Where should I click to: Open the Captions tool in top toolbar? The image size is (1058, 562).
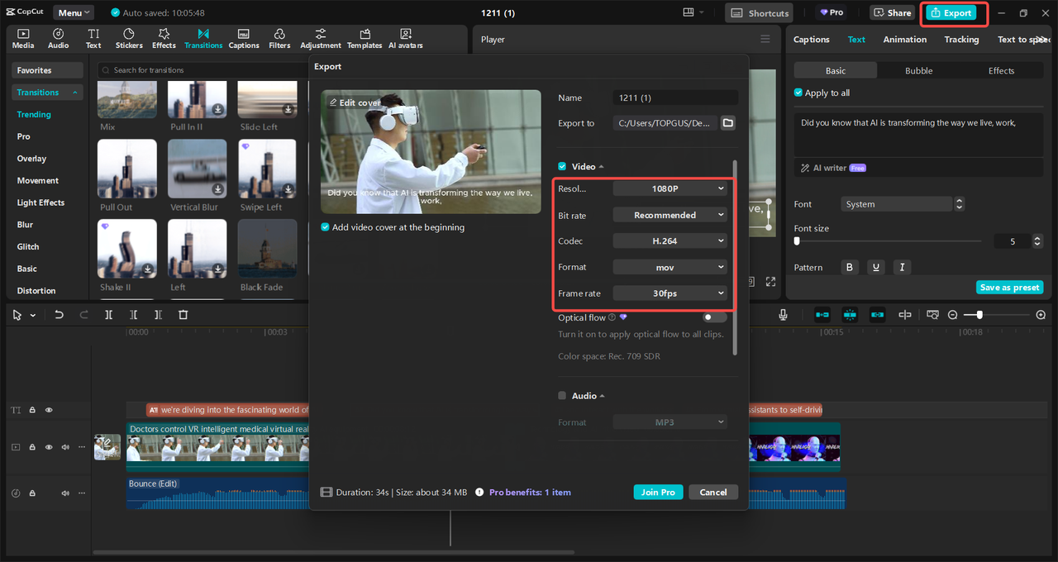[x=244, y=39]
